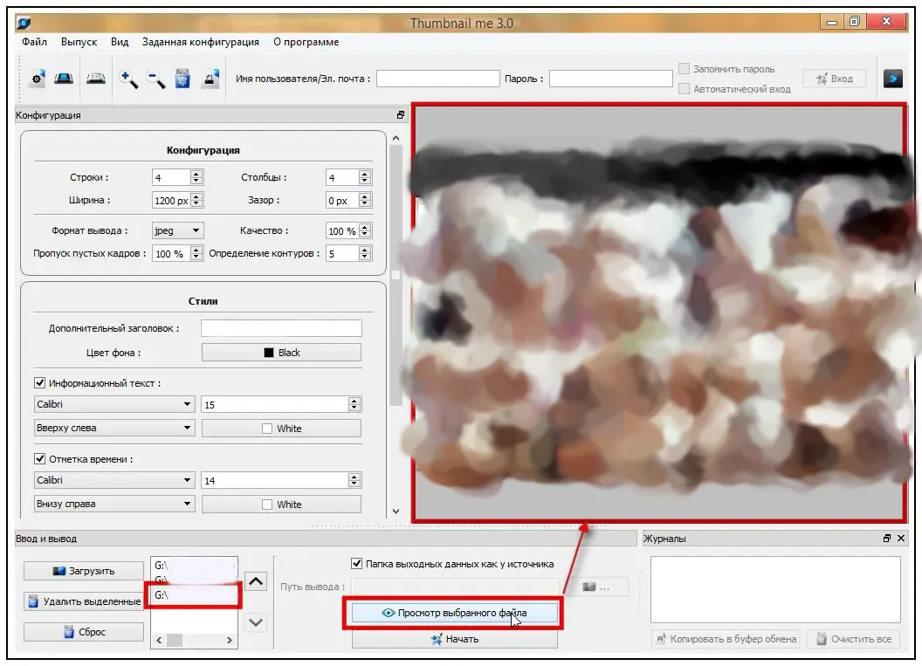This screenshot has height=666, width=922.
Task: Expand the Вверху слева position dropdown
Action: coord(114,428)
